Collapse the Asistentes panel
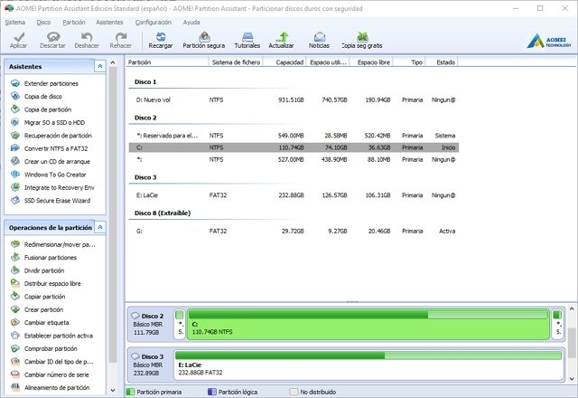 (100, 66)
